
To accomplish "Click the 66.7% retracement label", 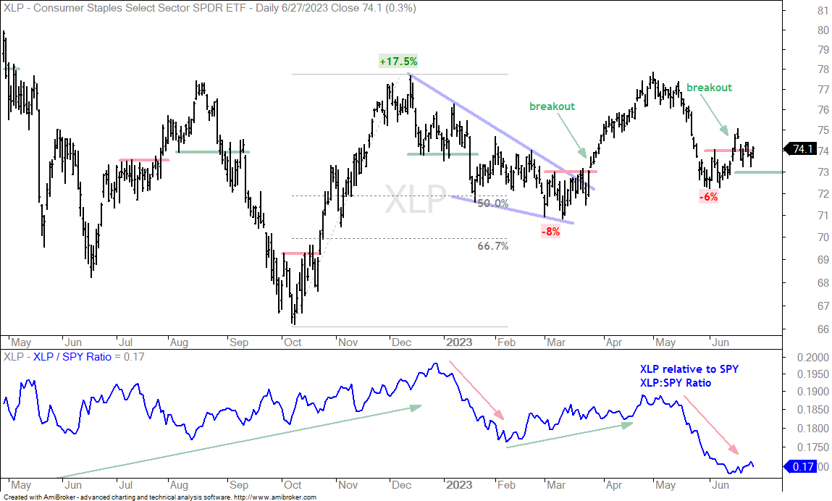I will point(493,245).
